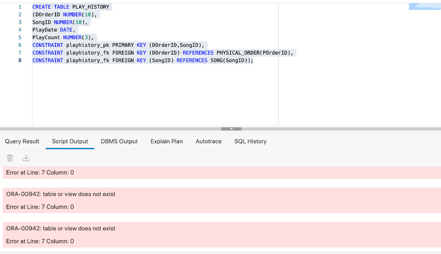
Task: Click first 'Error at Line: 7' message
Action: (x=40, y=173)
